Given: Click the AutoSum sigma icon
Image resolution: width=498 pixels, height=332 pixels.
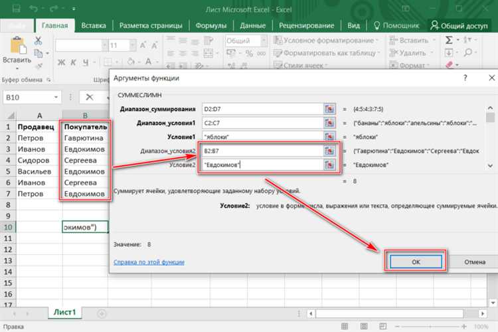Looking at the screenshot, I should click(449, 41).
